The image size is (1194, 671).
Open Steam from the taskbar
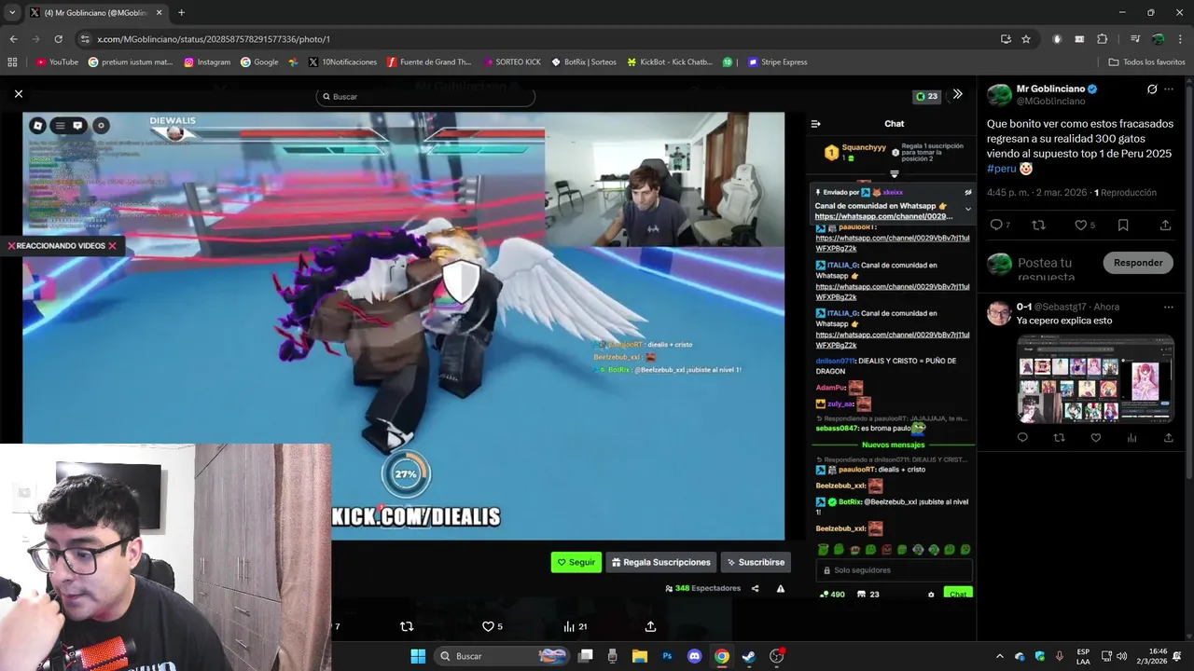[x=748, y=656]
